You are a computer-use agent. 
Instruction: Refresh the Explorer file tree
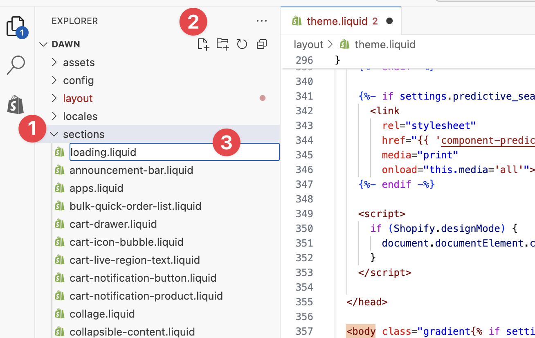click(242, 44)
